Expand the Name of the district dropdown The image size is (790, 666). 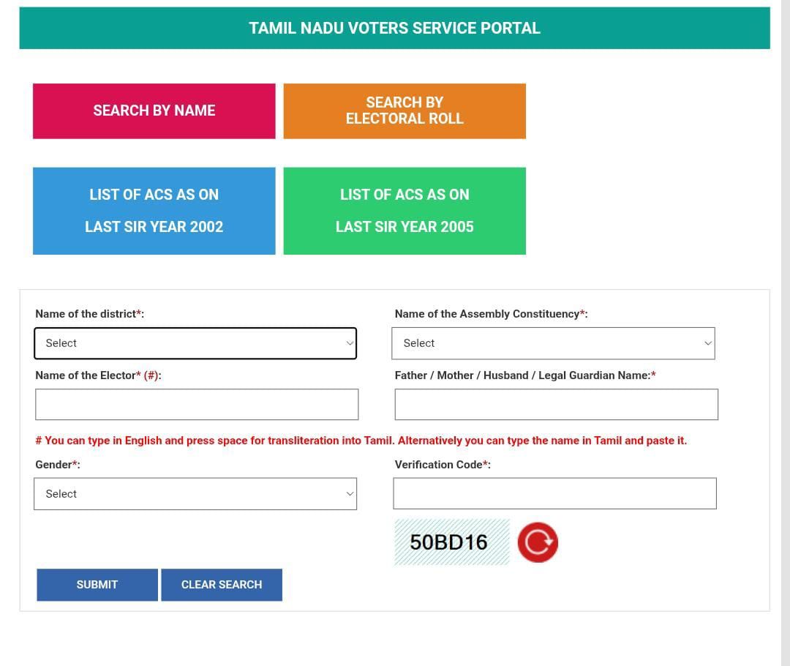[195, 343]
